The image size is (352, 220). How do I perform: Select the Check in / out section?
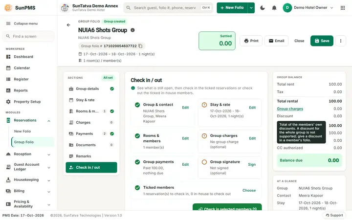(x=91, y=168)
